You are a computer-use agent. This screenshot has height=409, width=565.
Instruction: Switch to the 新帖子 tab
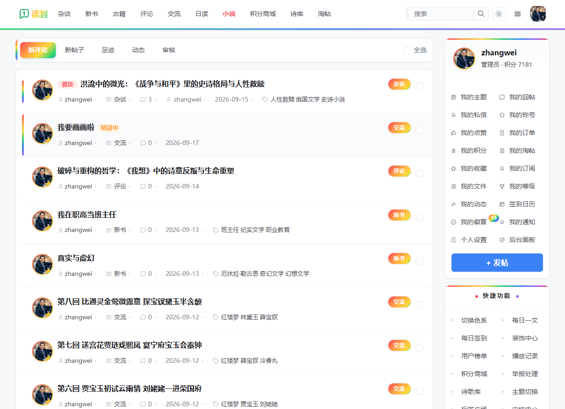tap(74, 50)
